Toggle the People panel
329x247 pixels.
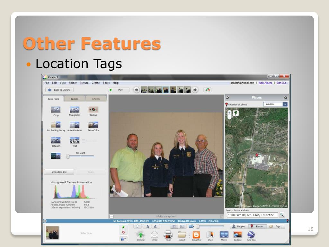pyautogui.click(x=239, y=226)
